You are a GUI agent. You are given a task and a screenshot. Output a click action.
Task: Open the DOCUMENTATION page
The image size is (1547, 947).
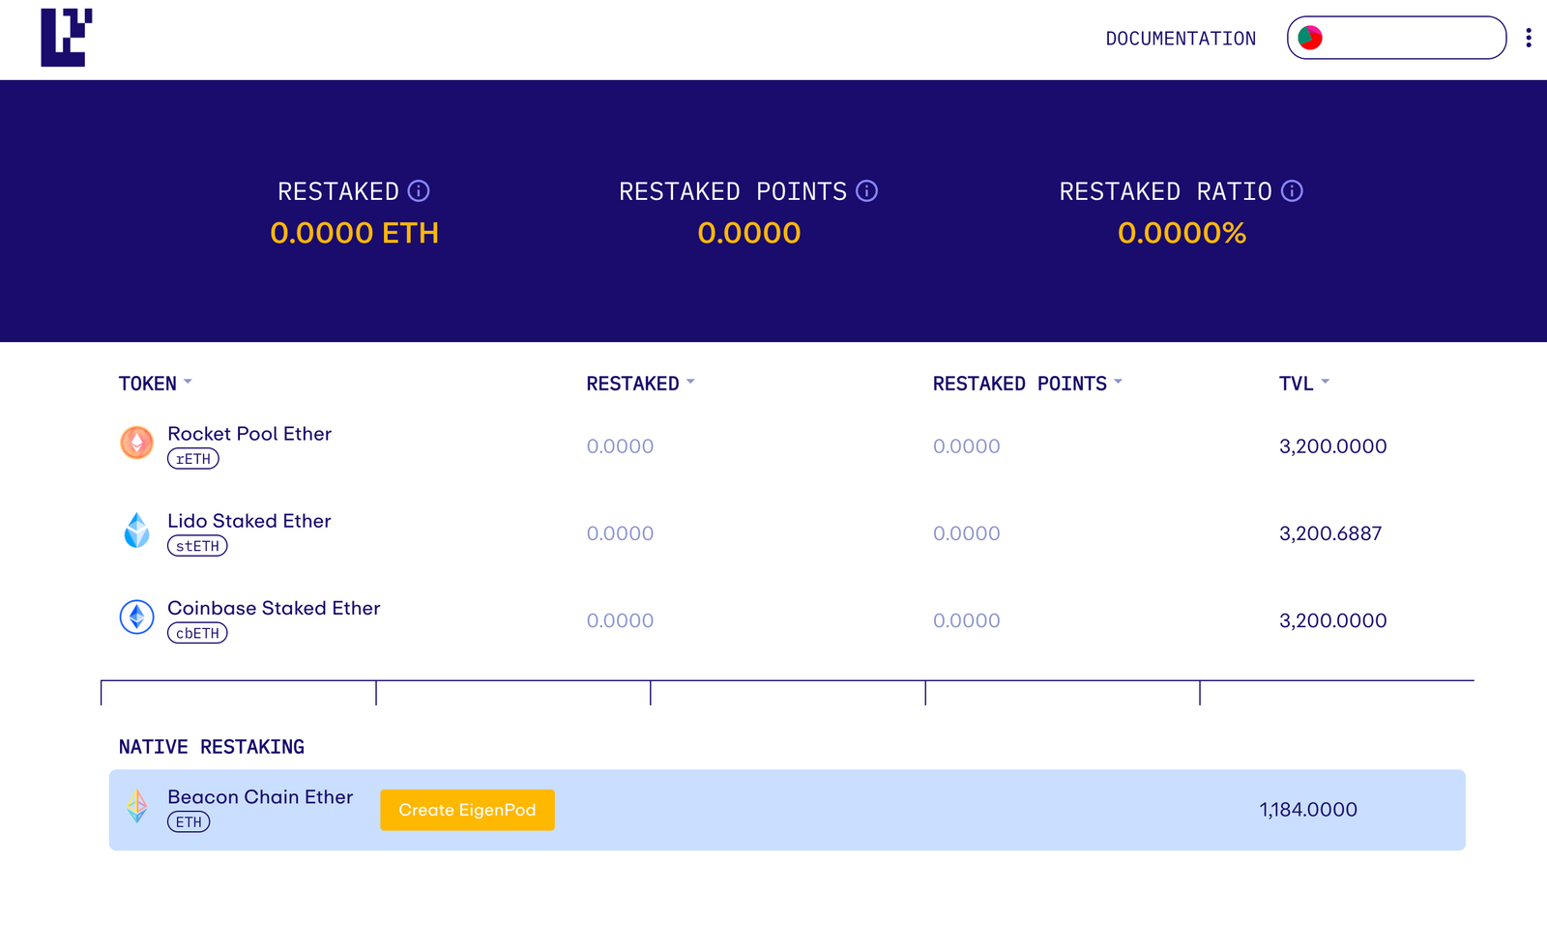pos(1181,39)
